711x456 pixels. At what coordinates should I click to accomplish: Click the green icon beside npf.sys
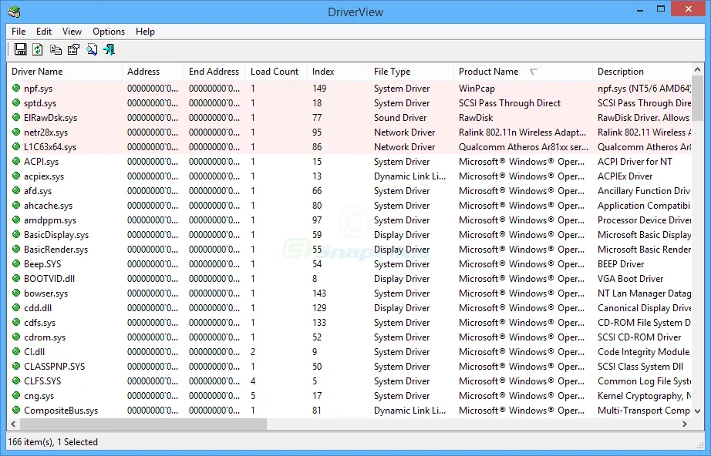click(16, 89)
